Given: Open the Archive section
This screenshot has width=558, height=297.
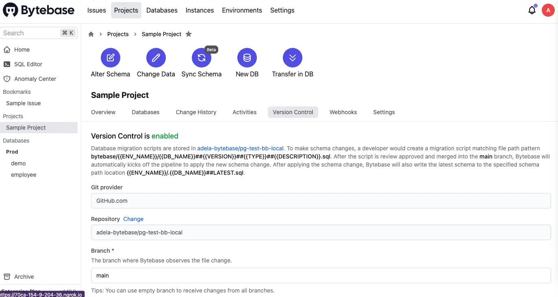Looking at the screenshot, I should coord(24,276).
